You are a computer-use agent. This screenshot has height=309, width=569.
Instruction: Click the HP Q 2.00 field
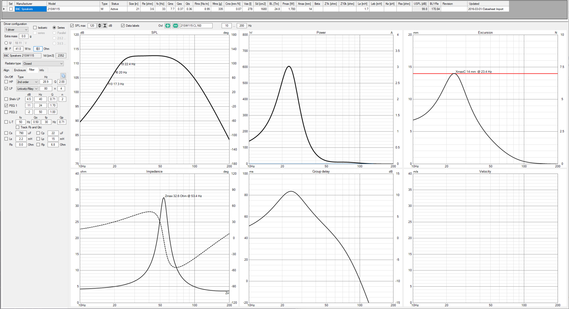click(62, 82)
